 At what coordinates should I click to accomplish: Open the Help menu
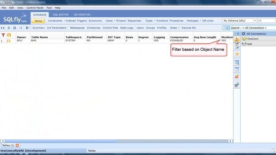pyautogui.click(x=57, y=8)
